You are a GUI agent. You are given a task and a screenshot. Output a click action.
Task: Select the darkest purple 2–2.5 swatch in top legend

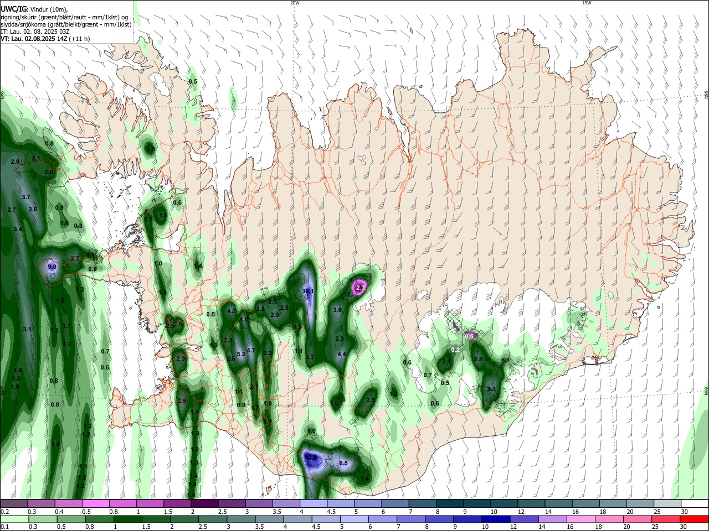pos(204,504)
